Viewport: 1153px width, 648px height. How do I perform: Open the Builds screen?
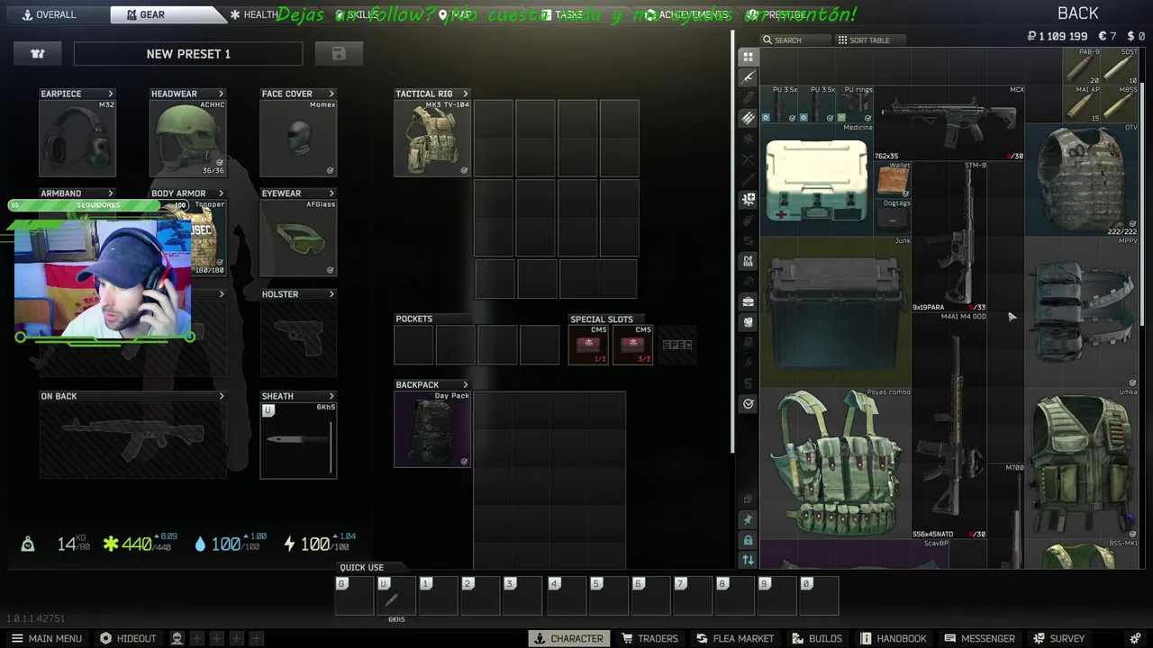point(816,638)
